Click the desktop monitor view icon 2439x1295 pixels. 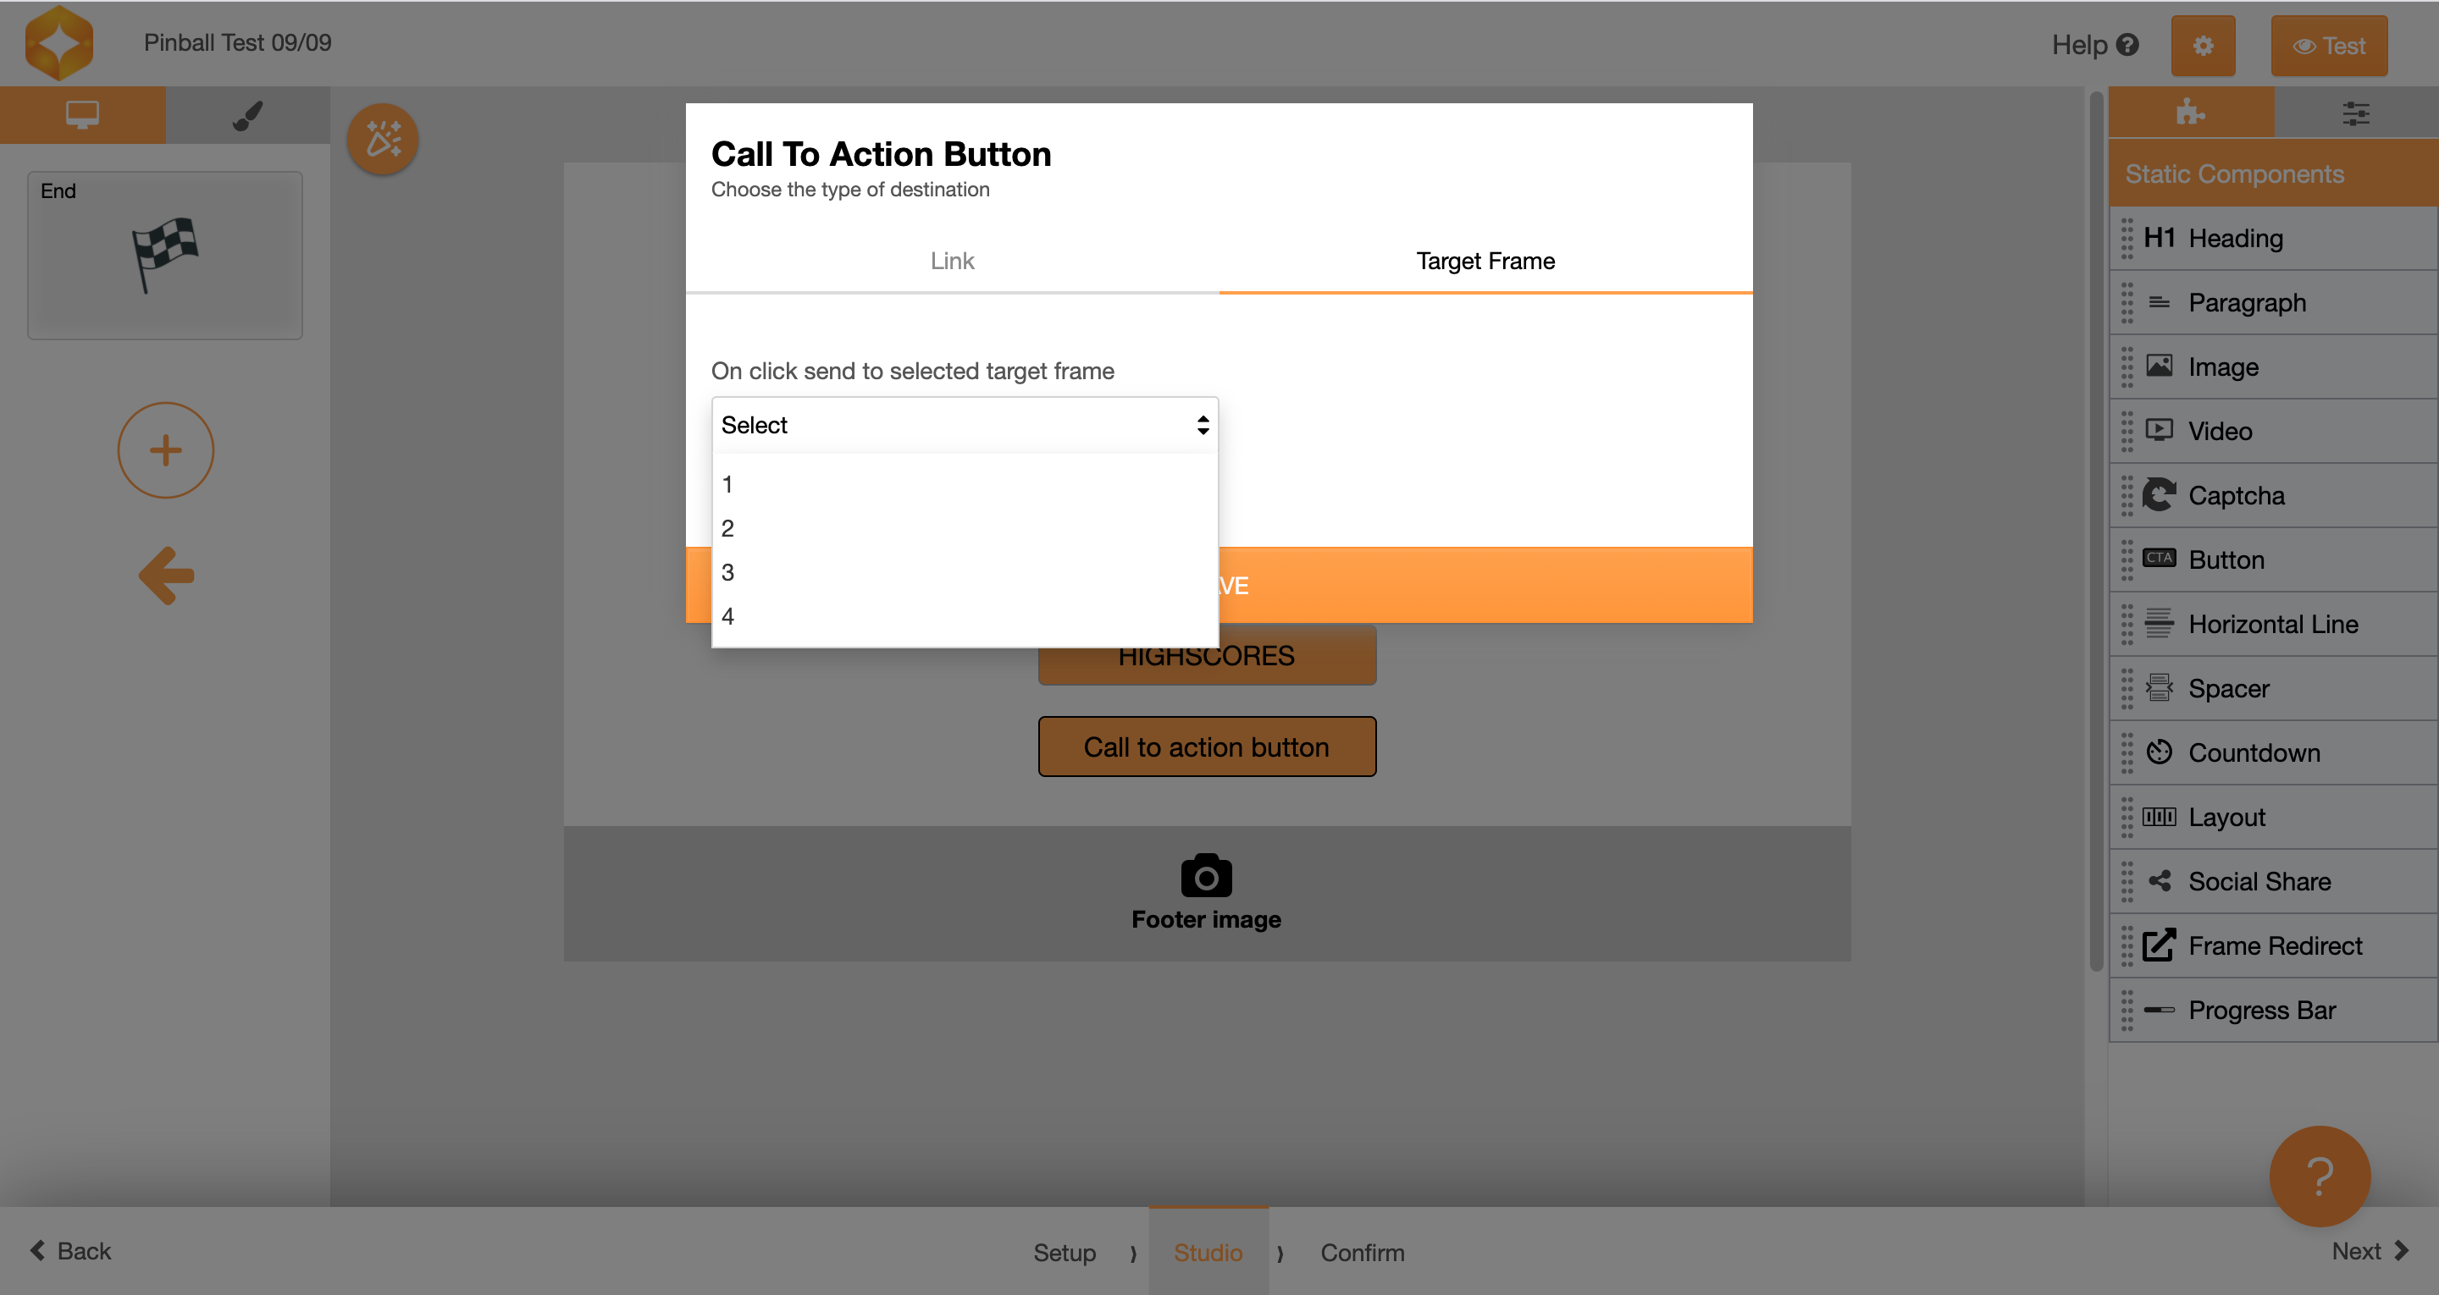(82, 115)
